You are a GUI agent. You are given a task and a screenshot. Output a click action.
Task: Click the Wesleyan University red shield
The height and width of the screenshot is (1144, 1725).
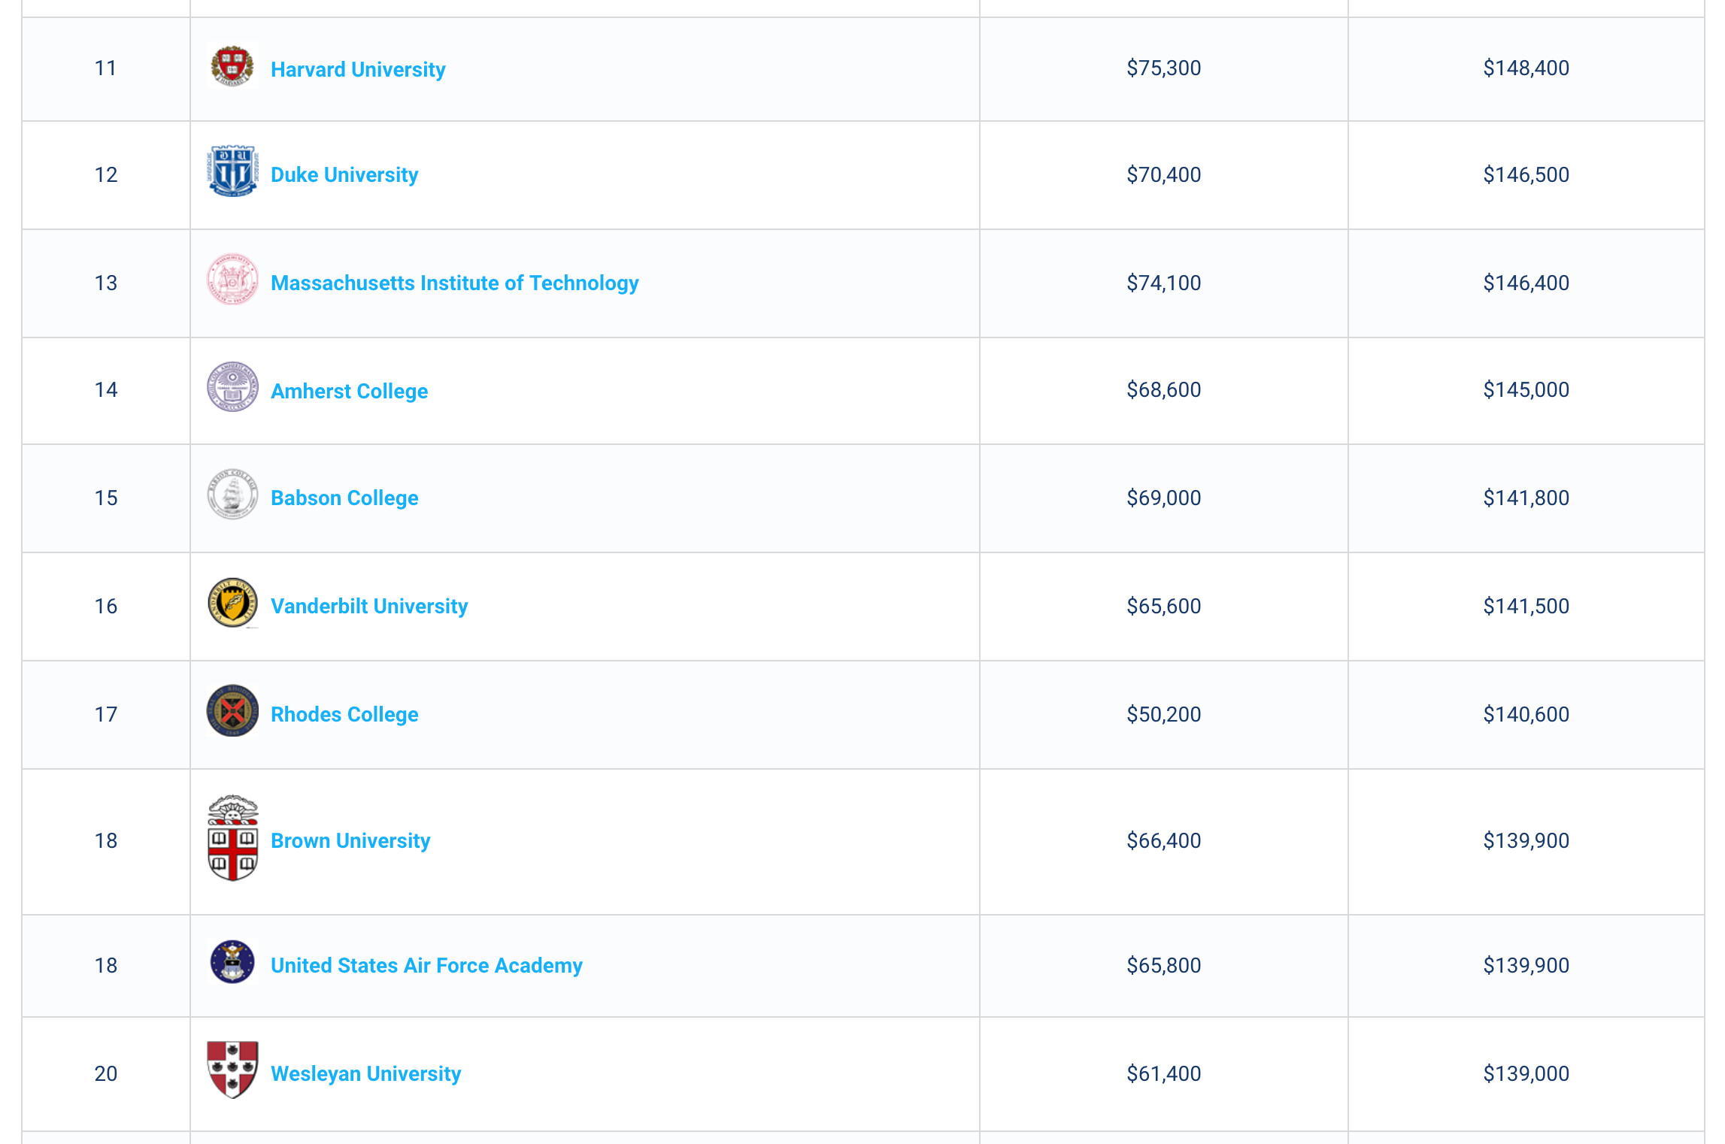tap(232, 1070)
